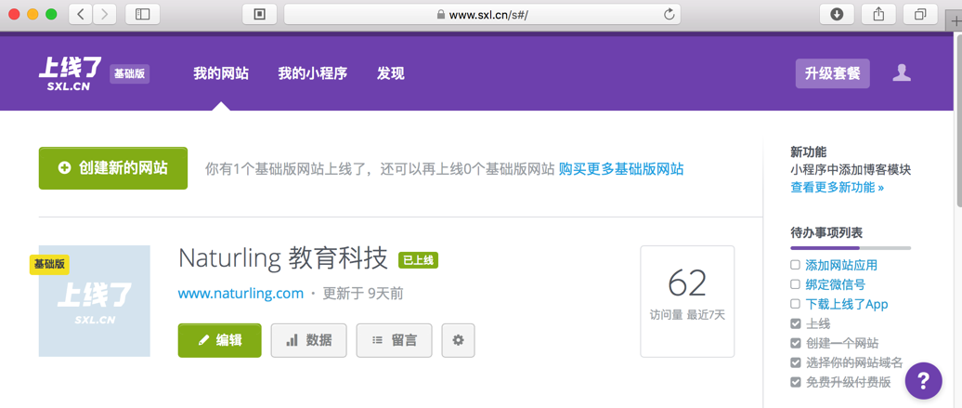Click Naturling 教育科技 site title
The image size is (962, 408).
point(283,258)
